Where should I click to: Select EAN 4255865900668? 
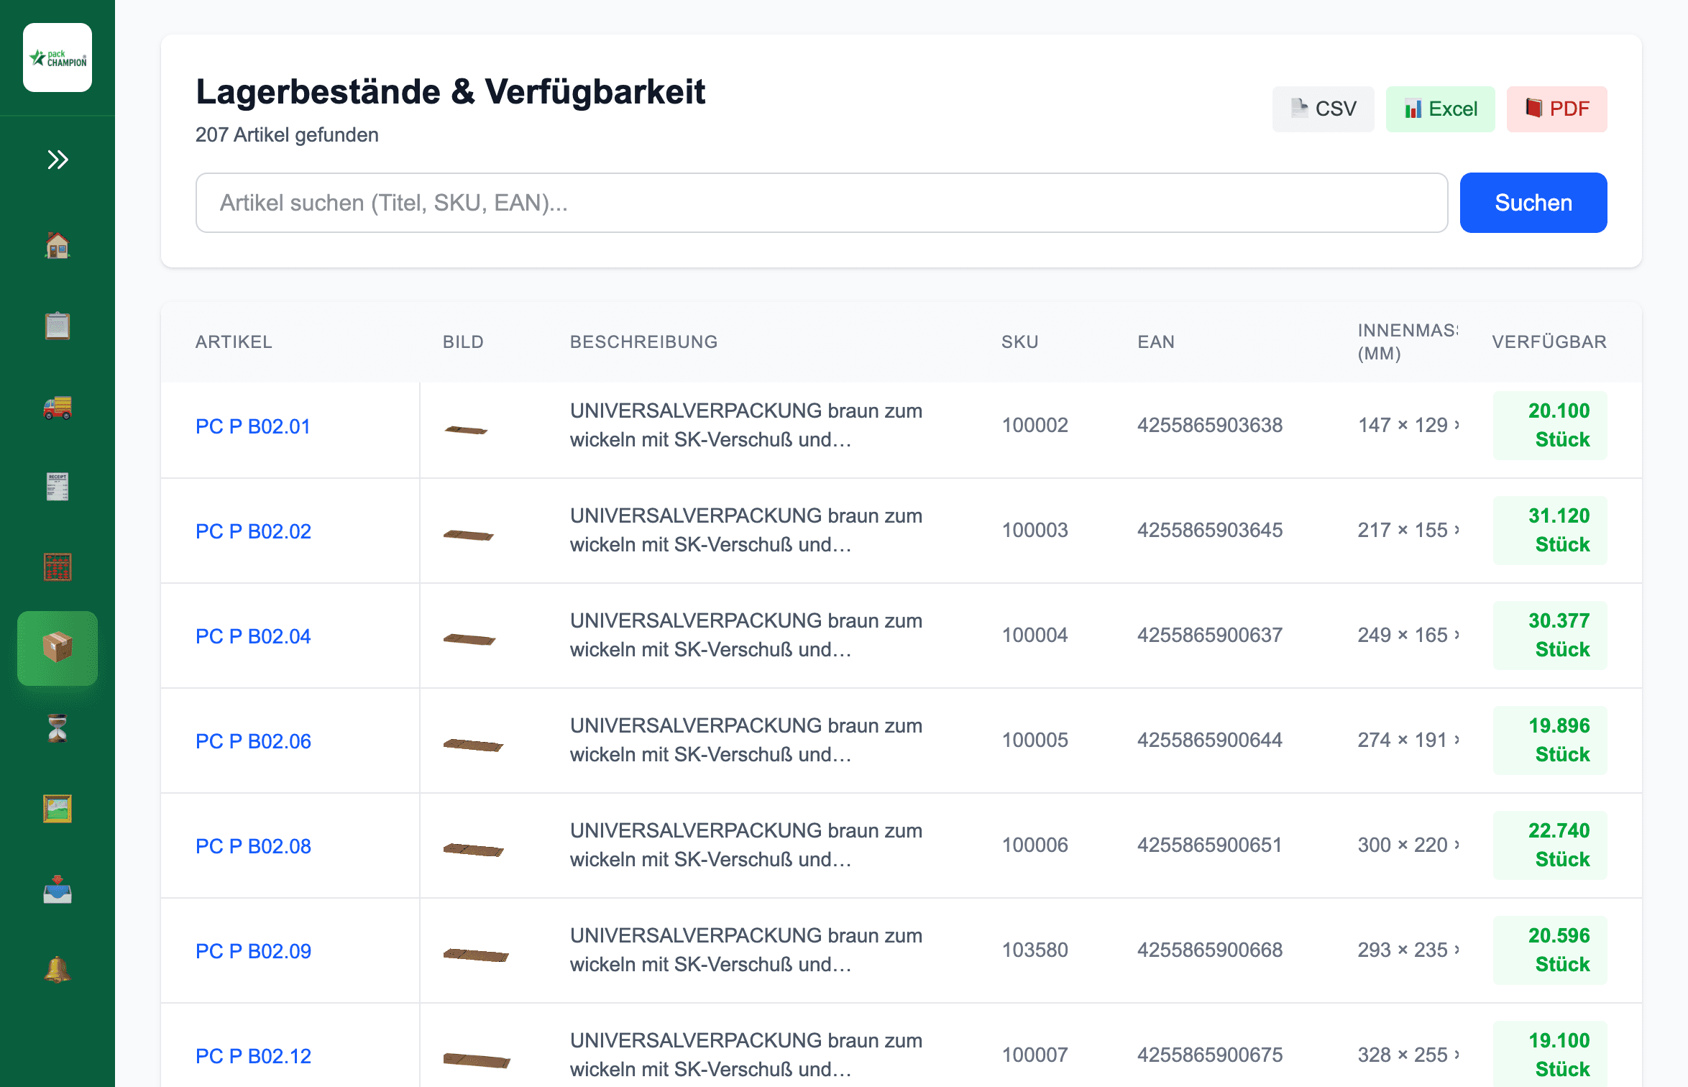pos(1210,950)
